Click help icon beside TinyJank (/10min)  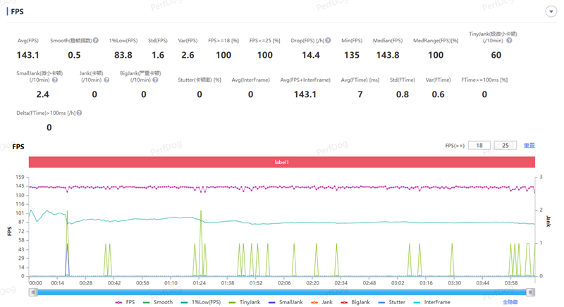coord(509,41)
